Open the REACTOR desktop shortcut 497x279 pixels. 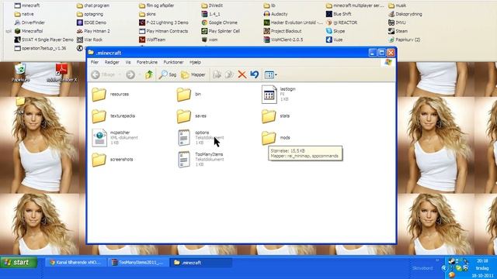coord(342,22)
